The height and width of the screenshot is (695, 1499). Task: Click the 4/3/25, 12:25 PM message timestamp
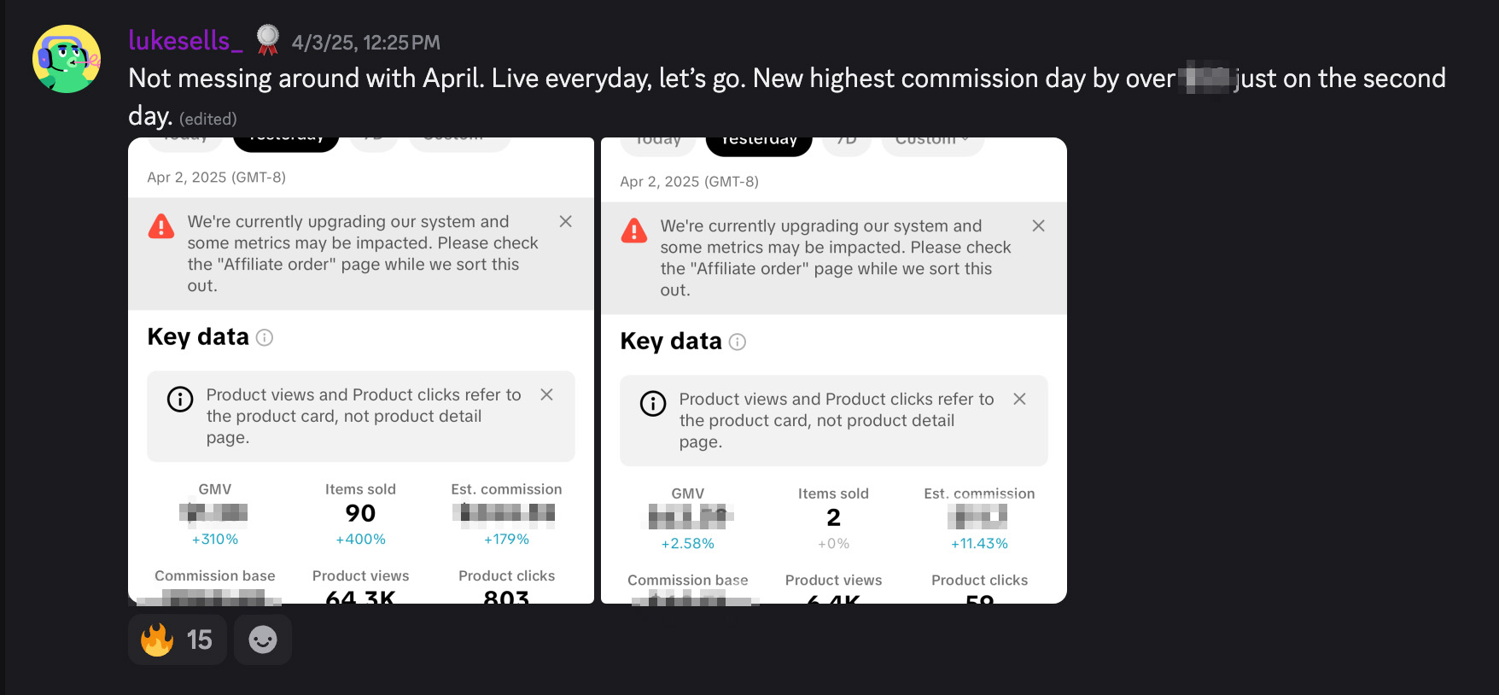[x=366, y=43]
